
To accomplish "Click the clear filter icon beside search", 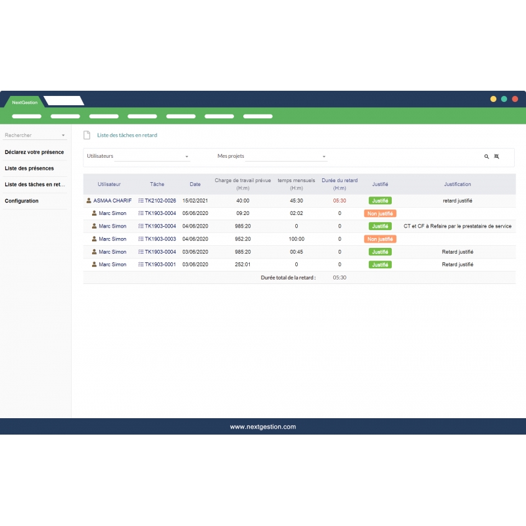I will (496, 156).
